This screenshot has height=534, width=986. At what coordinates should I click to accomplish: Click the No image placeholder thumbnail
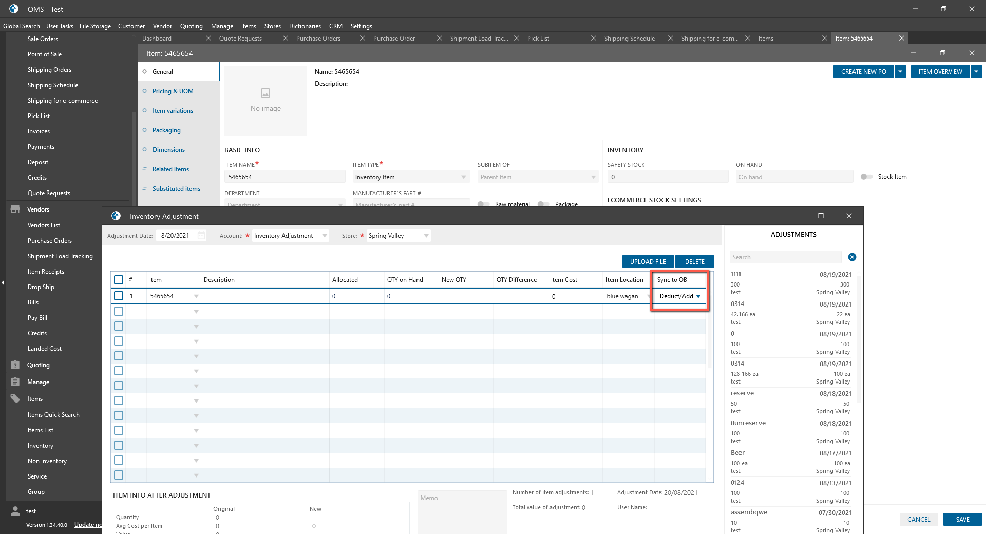click(266, 101)
